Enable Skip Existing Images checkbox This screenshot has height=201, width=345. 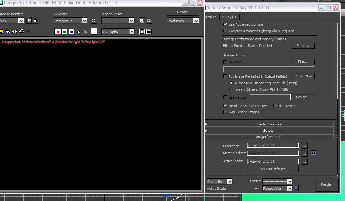[x=225, y=112]
